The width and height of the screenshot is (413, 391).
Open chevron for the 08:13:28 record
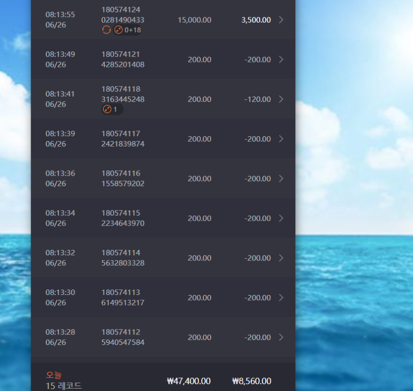coord(281,337)
